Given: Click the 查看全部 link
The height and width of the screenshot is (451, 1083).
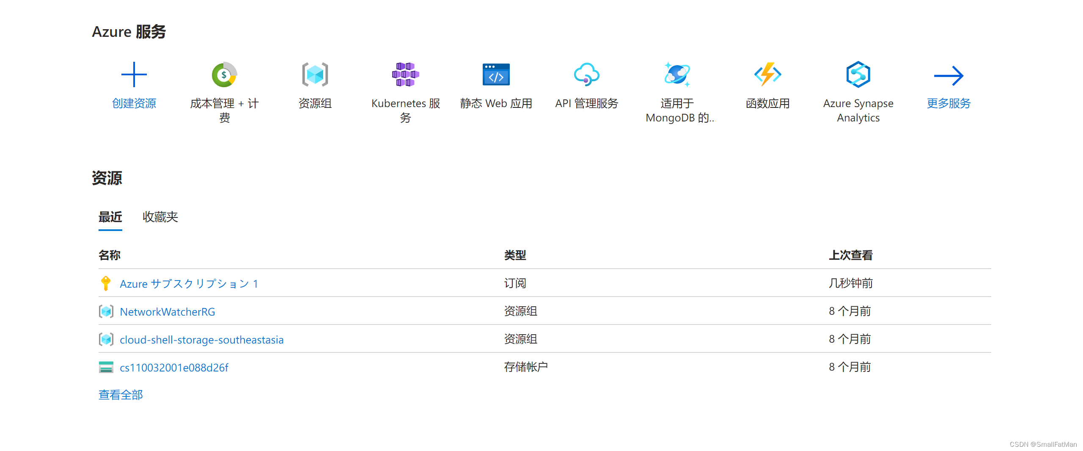Looking at the screenshot, I should [121, 395].
